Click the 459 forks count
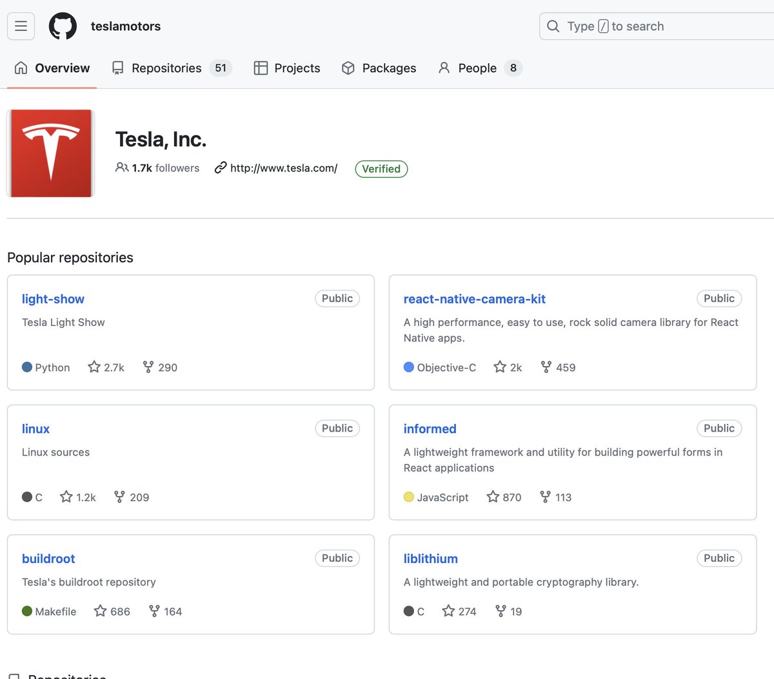This screenshot has height=679, width=774. 566,368
